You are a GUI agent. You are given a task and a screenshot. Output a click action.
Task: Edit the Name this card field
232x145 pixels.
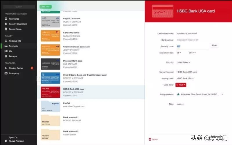[187, 72]
